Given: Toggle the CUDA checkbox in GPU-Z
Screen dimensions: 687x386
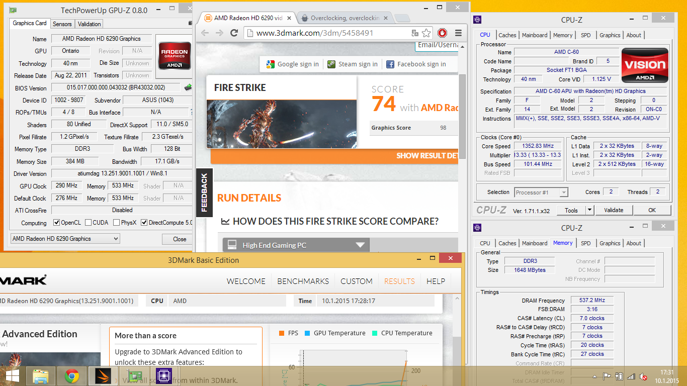Looking at the screenshot, I should coord(89,223).
